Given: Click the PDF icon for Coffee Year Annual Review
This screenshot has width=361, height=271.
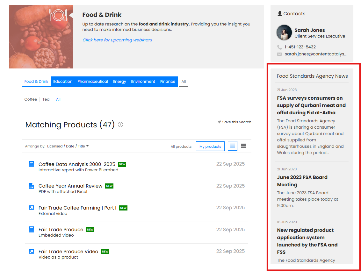Looking at the screenshot, I should [x=31, y=186].
